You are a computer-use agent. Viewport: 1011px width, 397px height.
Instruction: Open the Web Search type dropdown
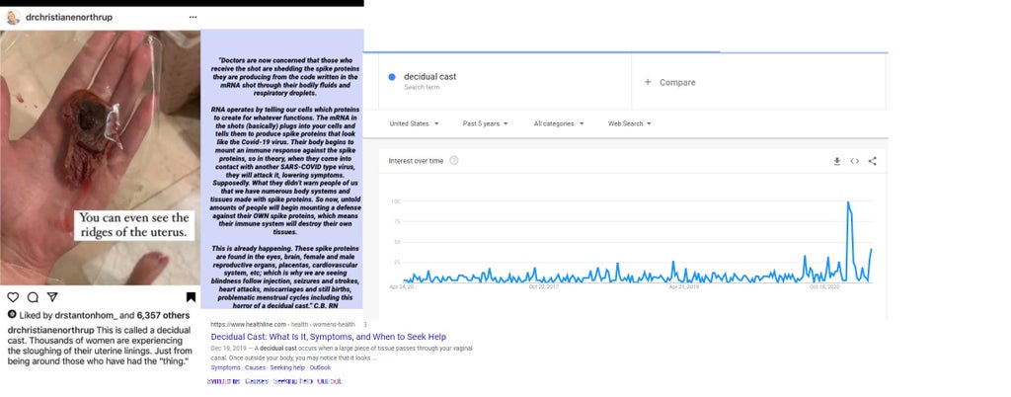pos(629,123)
